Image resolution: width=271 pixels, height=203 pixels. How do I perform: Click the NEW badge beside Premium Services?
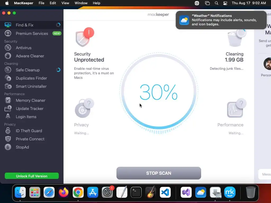(x=57, y=33)
